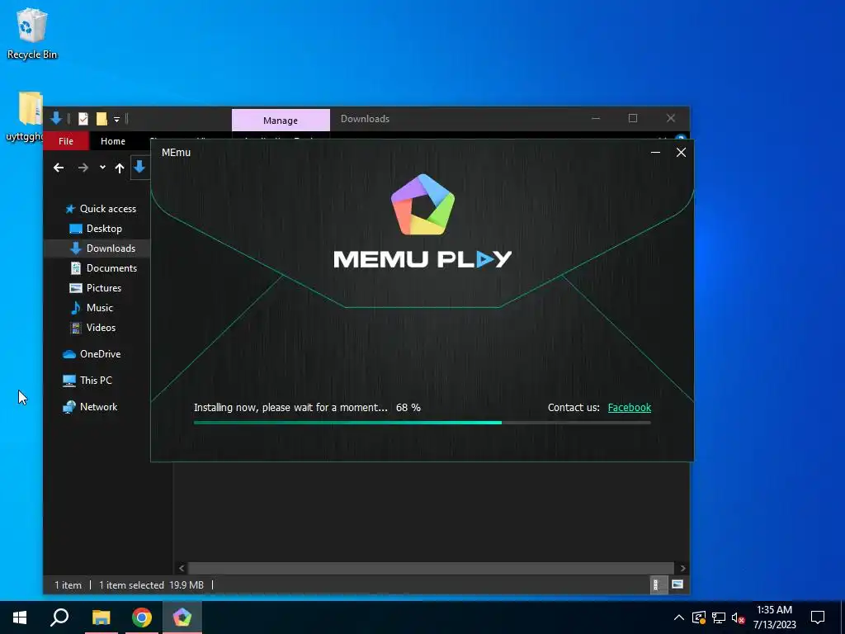Click the security tray icon

click(699, 617)
